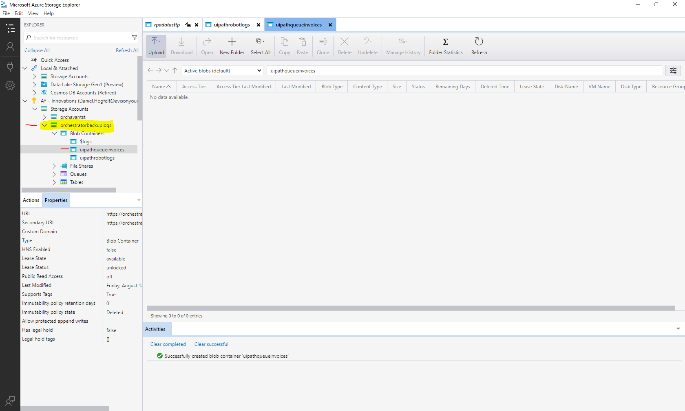Click the Download toolbar icon
Image resolution: width=685 pixels, height=411 pixels.
181,46
